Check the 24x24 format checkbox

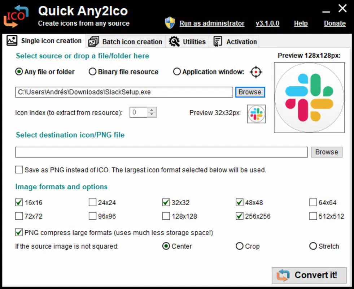(x=92, y=202)
